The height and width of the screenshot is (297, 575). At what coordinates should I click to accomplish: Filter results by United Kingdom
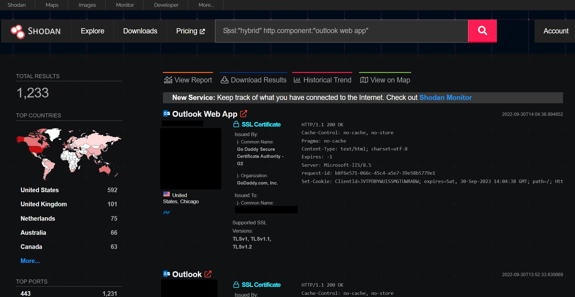tap(44, 204)
